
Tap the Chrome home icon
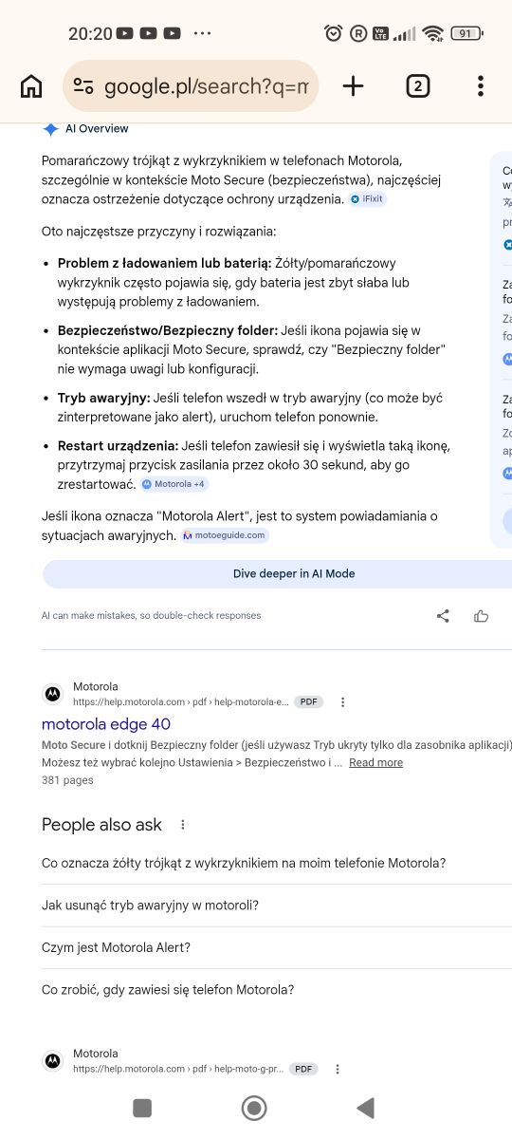coord(31,86)
